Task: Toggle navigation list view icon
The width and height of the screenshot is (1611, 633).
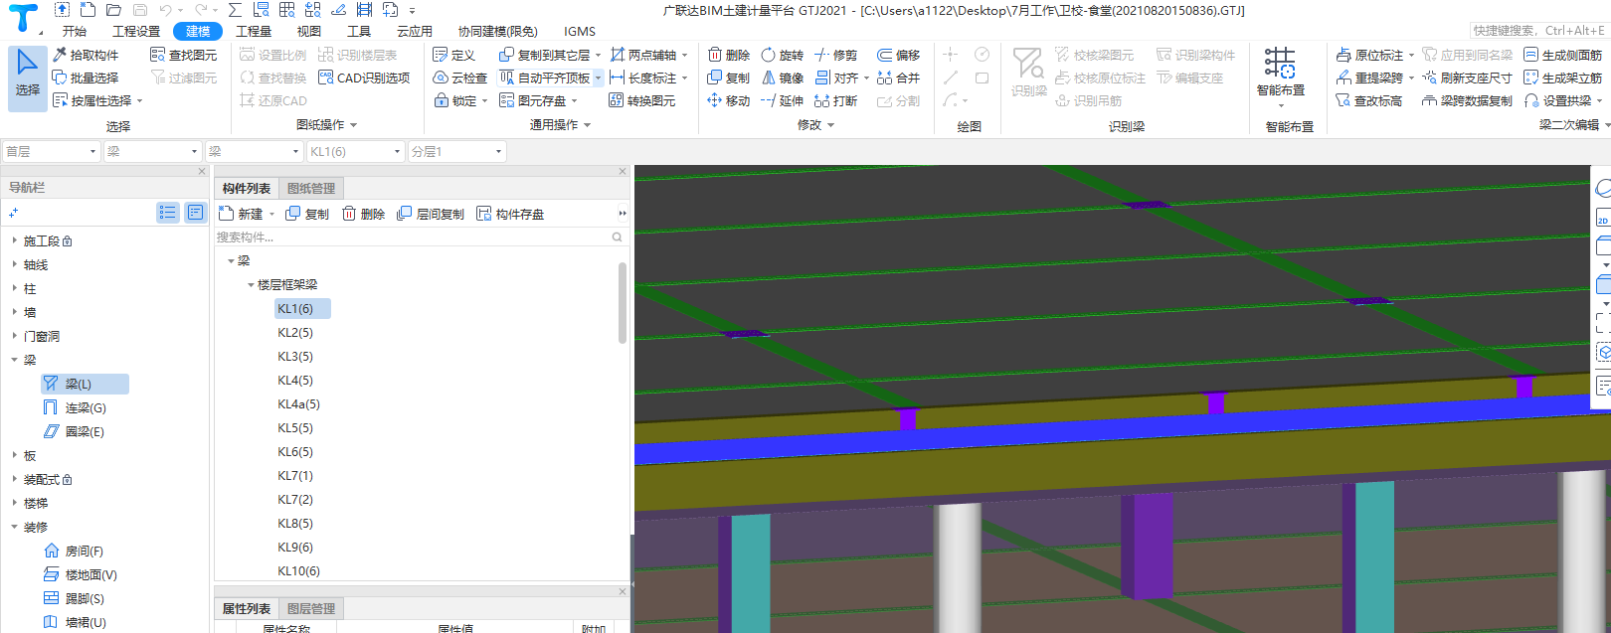Action: click(x=167, y=212)
